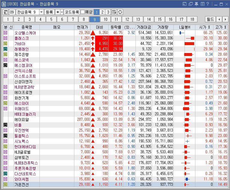The width and height of the screenshot is (230, 190).
Task: Click the 신 marker icon in the 다산네트웍스 row
Action: [x=5, y=174]
